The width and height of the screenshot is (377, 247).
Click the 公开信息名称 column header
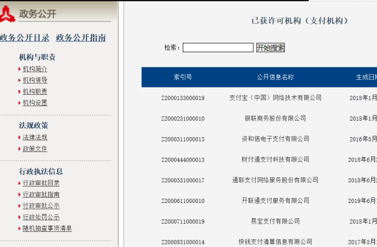pos(275,77)
